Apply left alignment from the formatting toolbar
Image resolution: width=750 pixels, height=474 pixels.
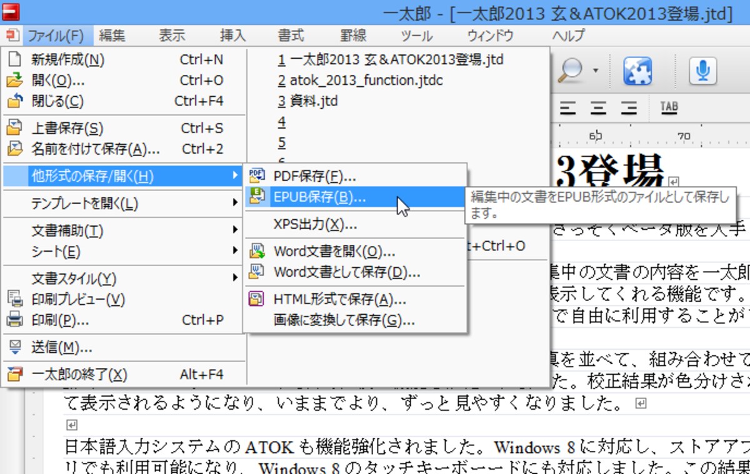click(x=567, y=108)
